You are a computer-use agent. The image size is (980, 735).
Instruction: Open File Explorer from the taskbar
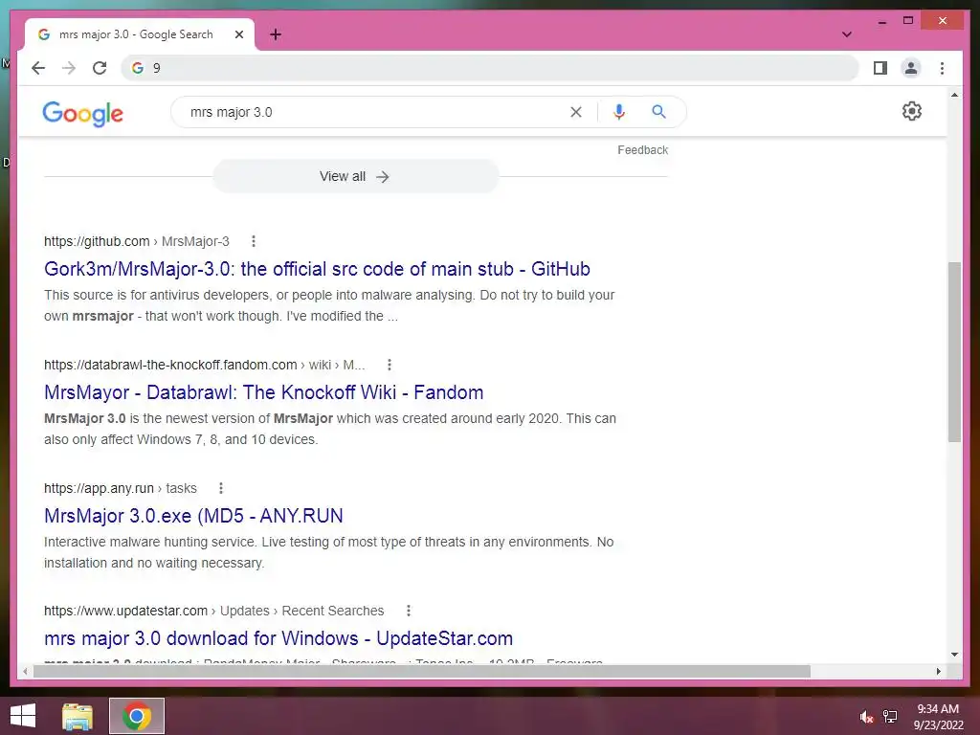(x=78, y=716)
